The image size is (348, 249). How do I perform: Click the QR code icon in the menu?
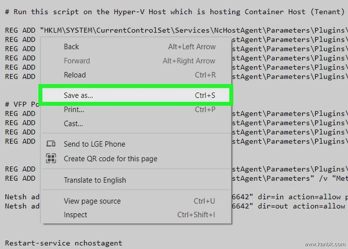(51, 158)
